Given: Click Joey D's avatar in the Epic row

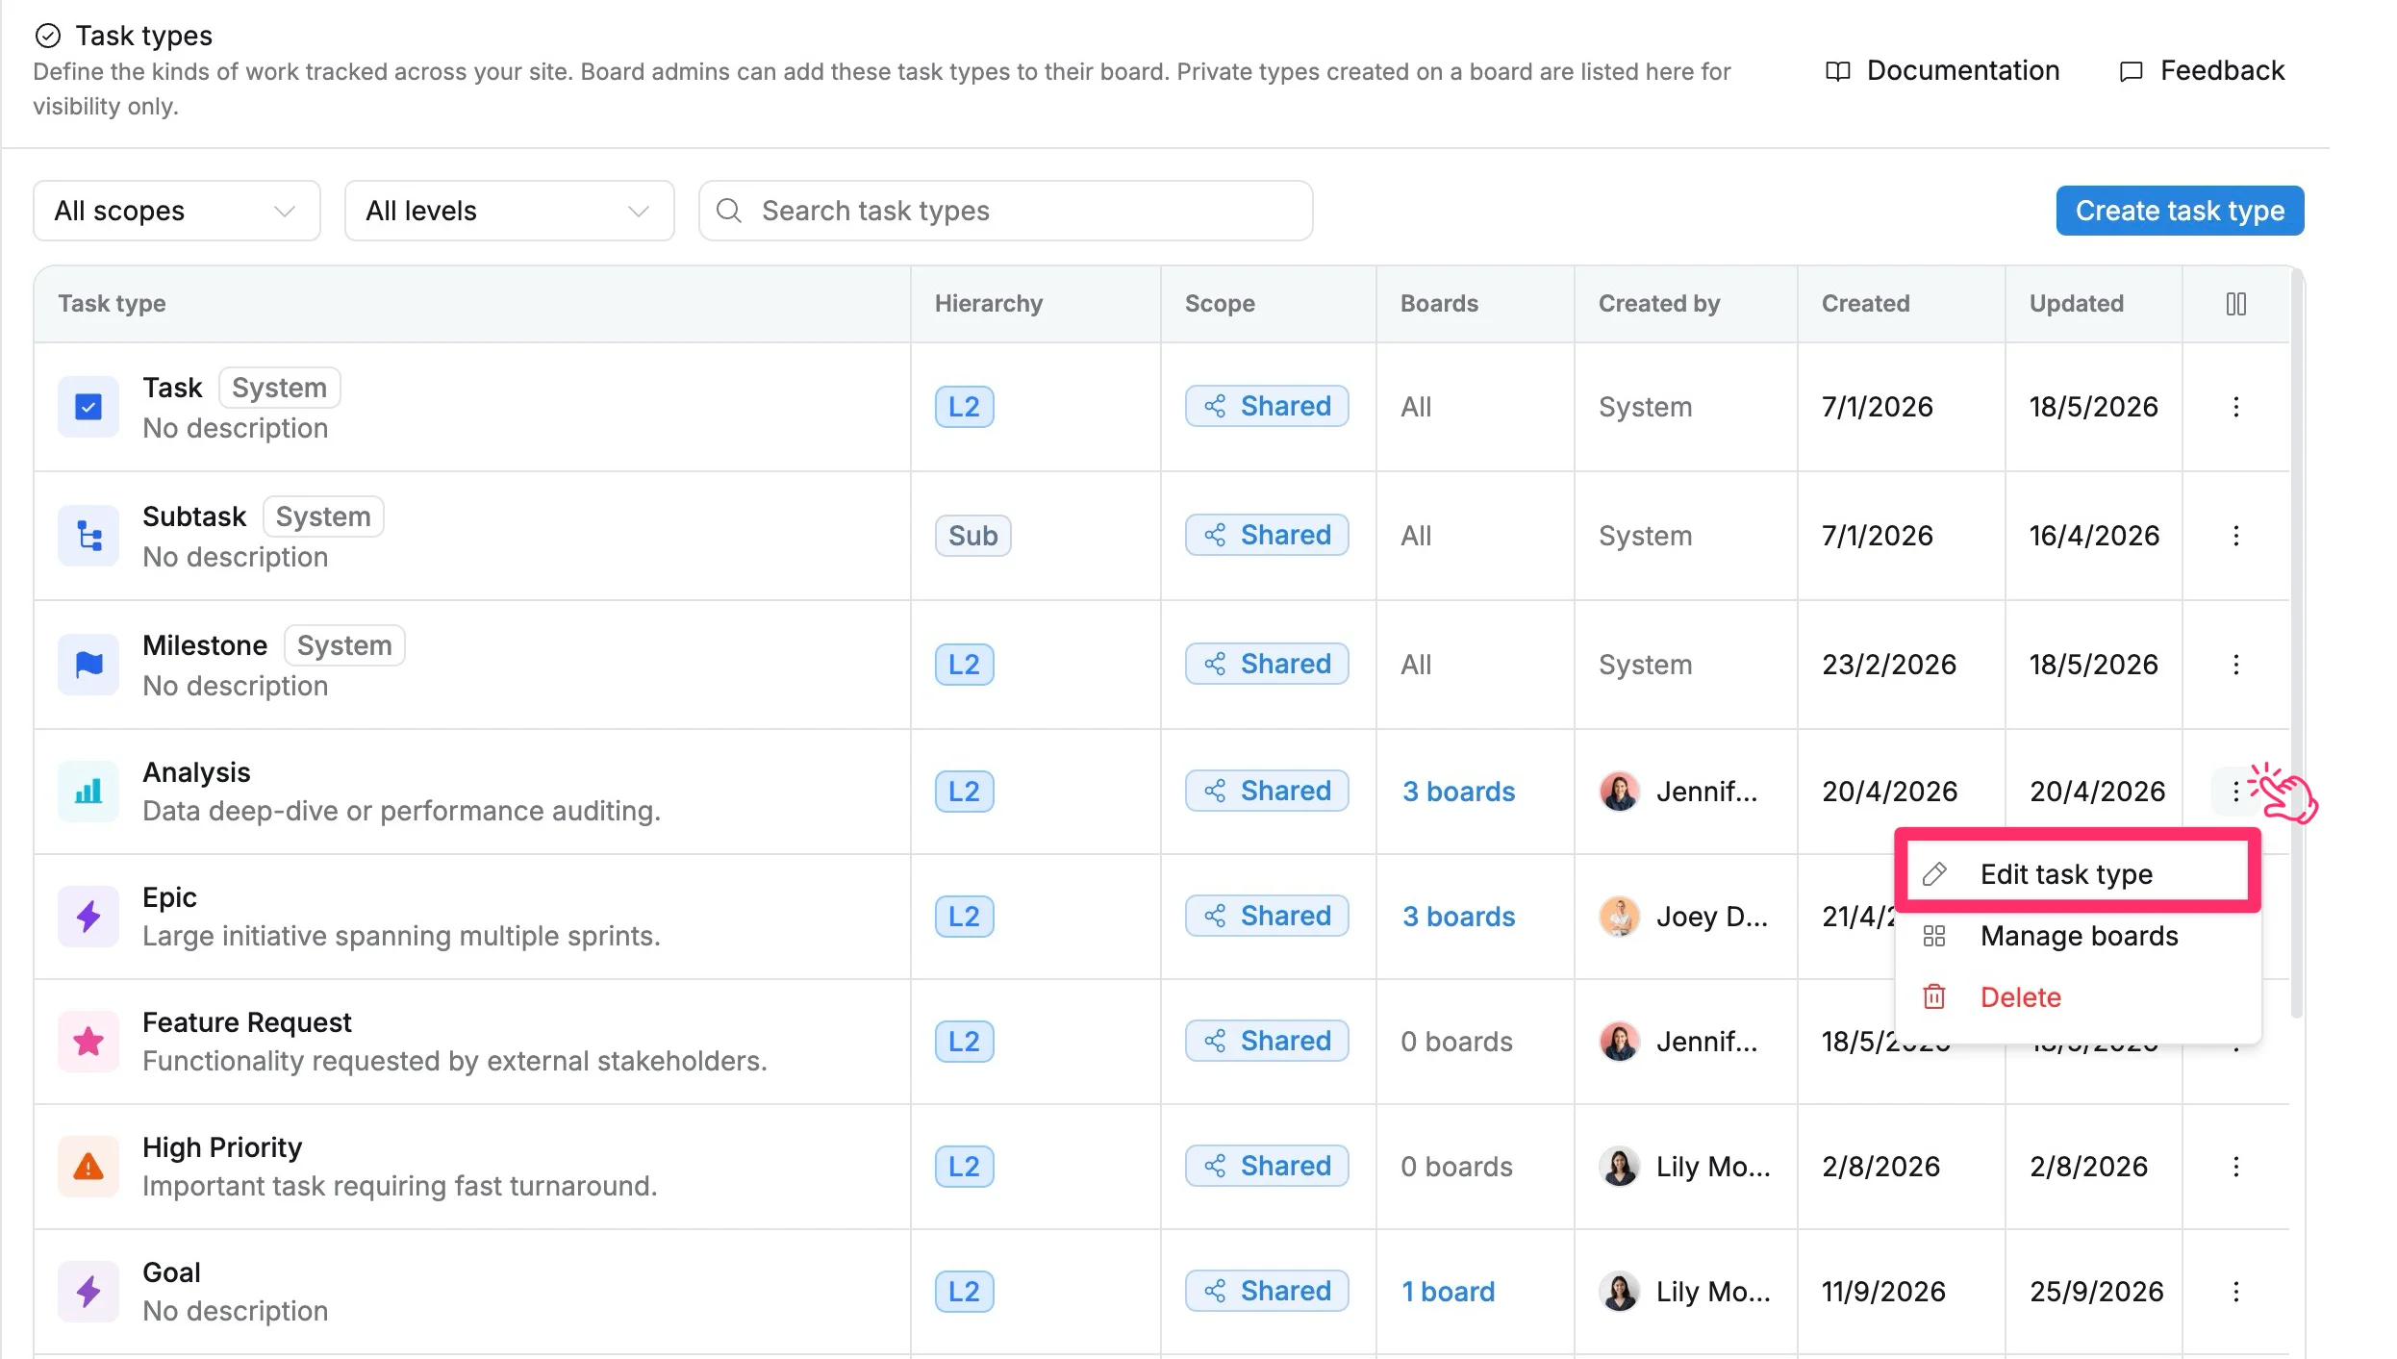Looking at the screenshot, I should click(1619, 917).
